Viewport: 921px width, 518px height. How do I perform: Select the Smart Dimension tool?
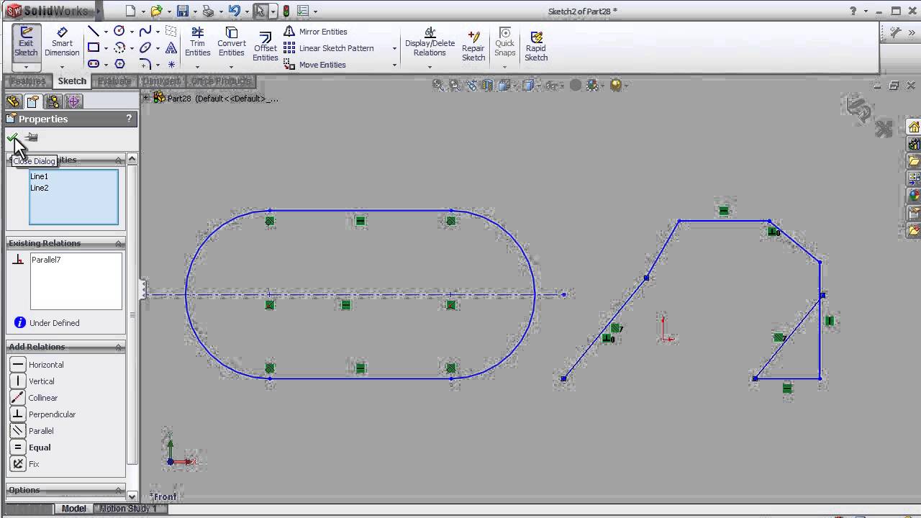62,43
